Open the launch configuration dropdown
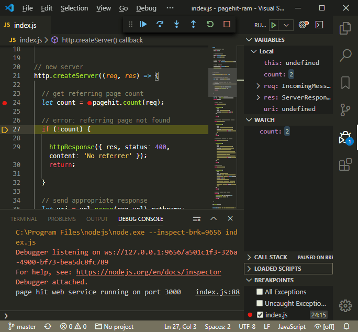 click(286, 25)
